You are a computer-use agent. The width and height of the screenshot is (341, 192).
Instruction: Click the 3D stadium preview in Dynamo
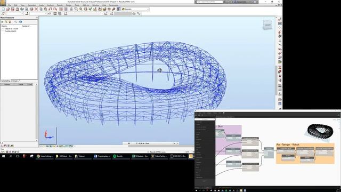pyautogui.click(x=320, y=131)
